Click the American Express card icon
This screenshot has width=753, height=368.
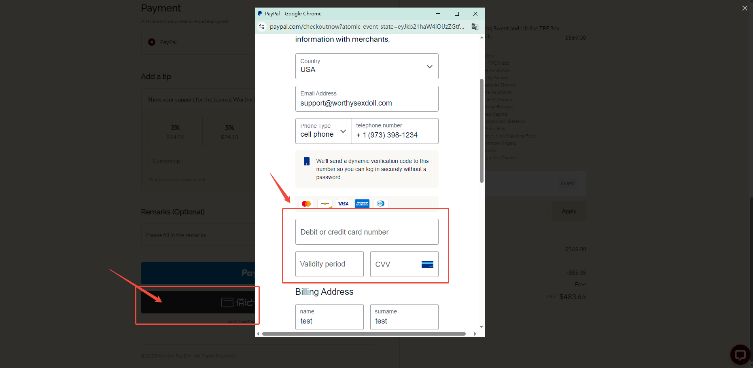pos(362,204)
